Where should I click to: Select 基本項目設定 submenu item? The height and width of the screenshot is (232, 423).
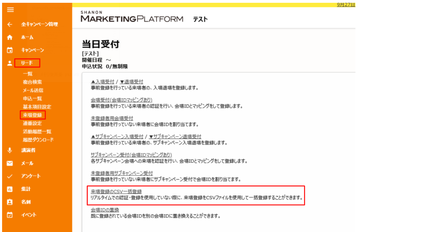pos(37,107)
